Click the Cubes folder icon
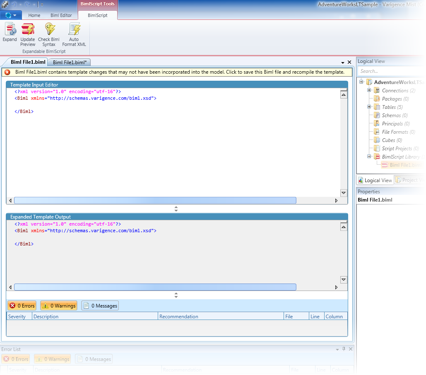 [377, 140]
